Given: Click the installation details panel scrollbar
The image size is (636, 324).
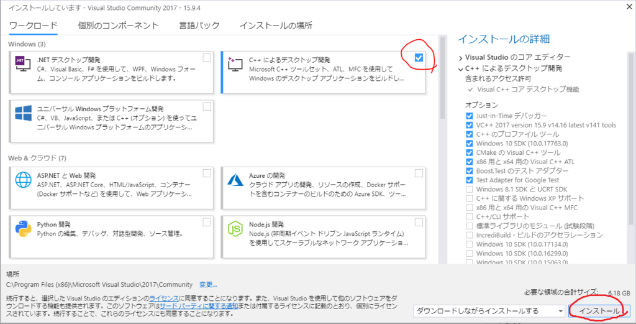Looking at the screenshot, I should point(631,138).
